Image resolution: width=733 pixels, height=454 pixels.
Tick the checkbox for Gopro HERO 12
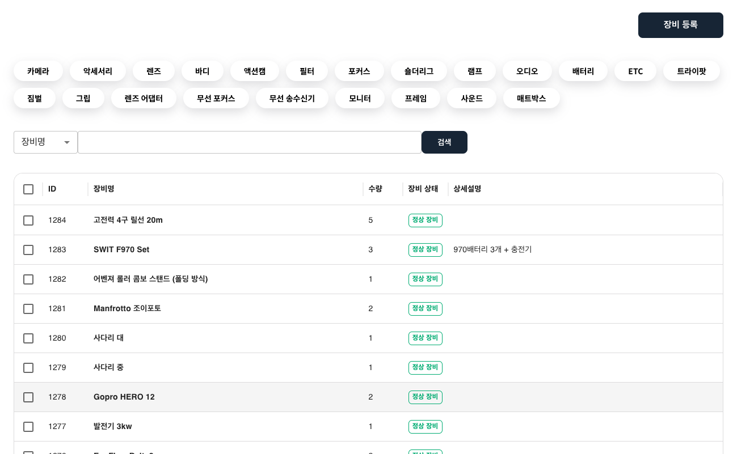pos(28,397)
